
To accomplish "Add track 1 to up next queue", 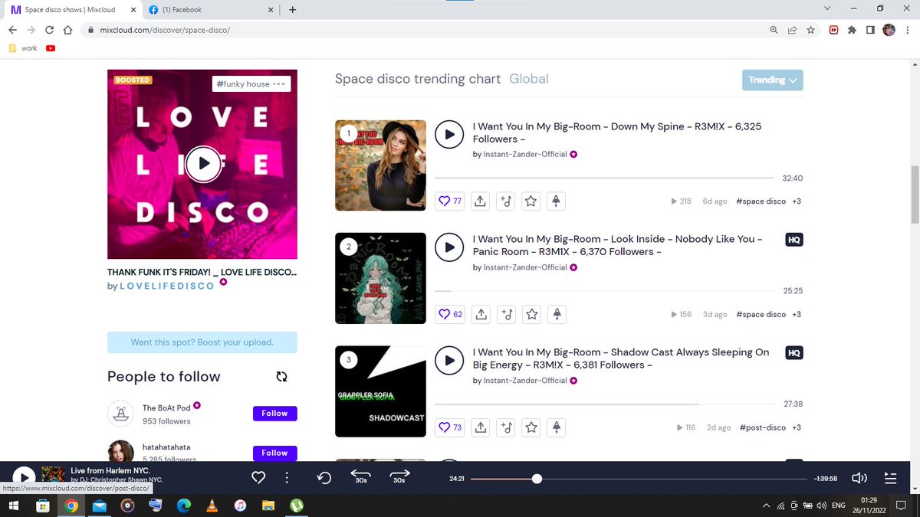I will coord(505,201).
